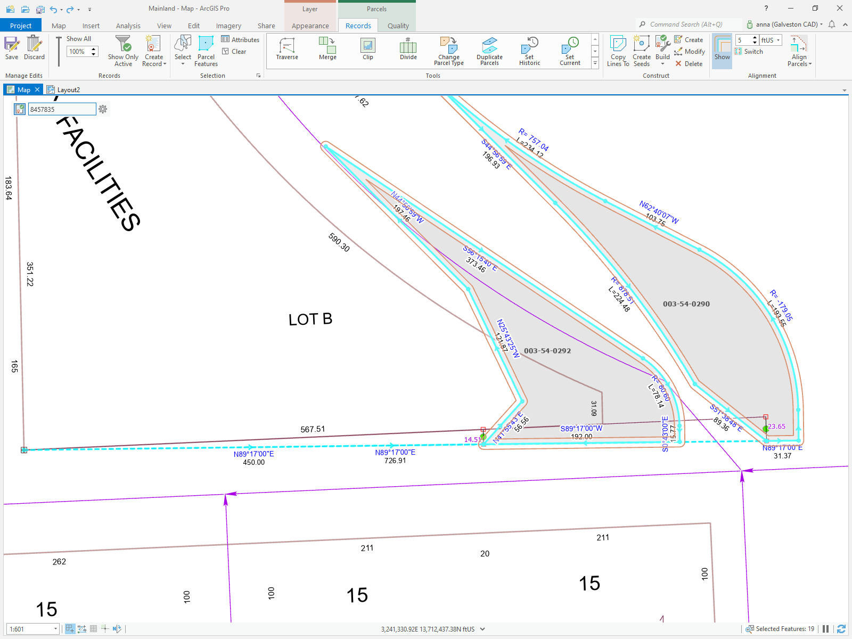
Task: Refresh the map view
Action: [x=841, y=629]
